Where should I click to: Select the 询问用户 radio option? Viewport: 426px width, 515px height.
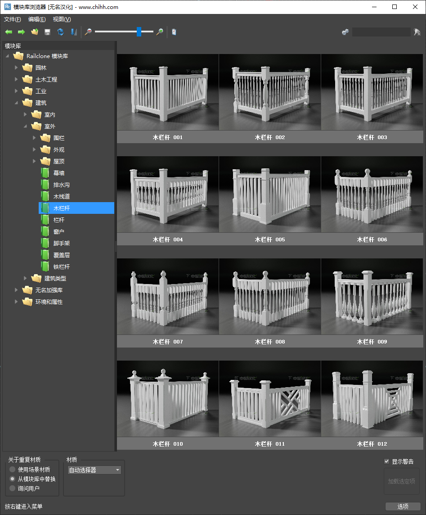point(13,488)
